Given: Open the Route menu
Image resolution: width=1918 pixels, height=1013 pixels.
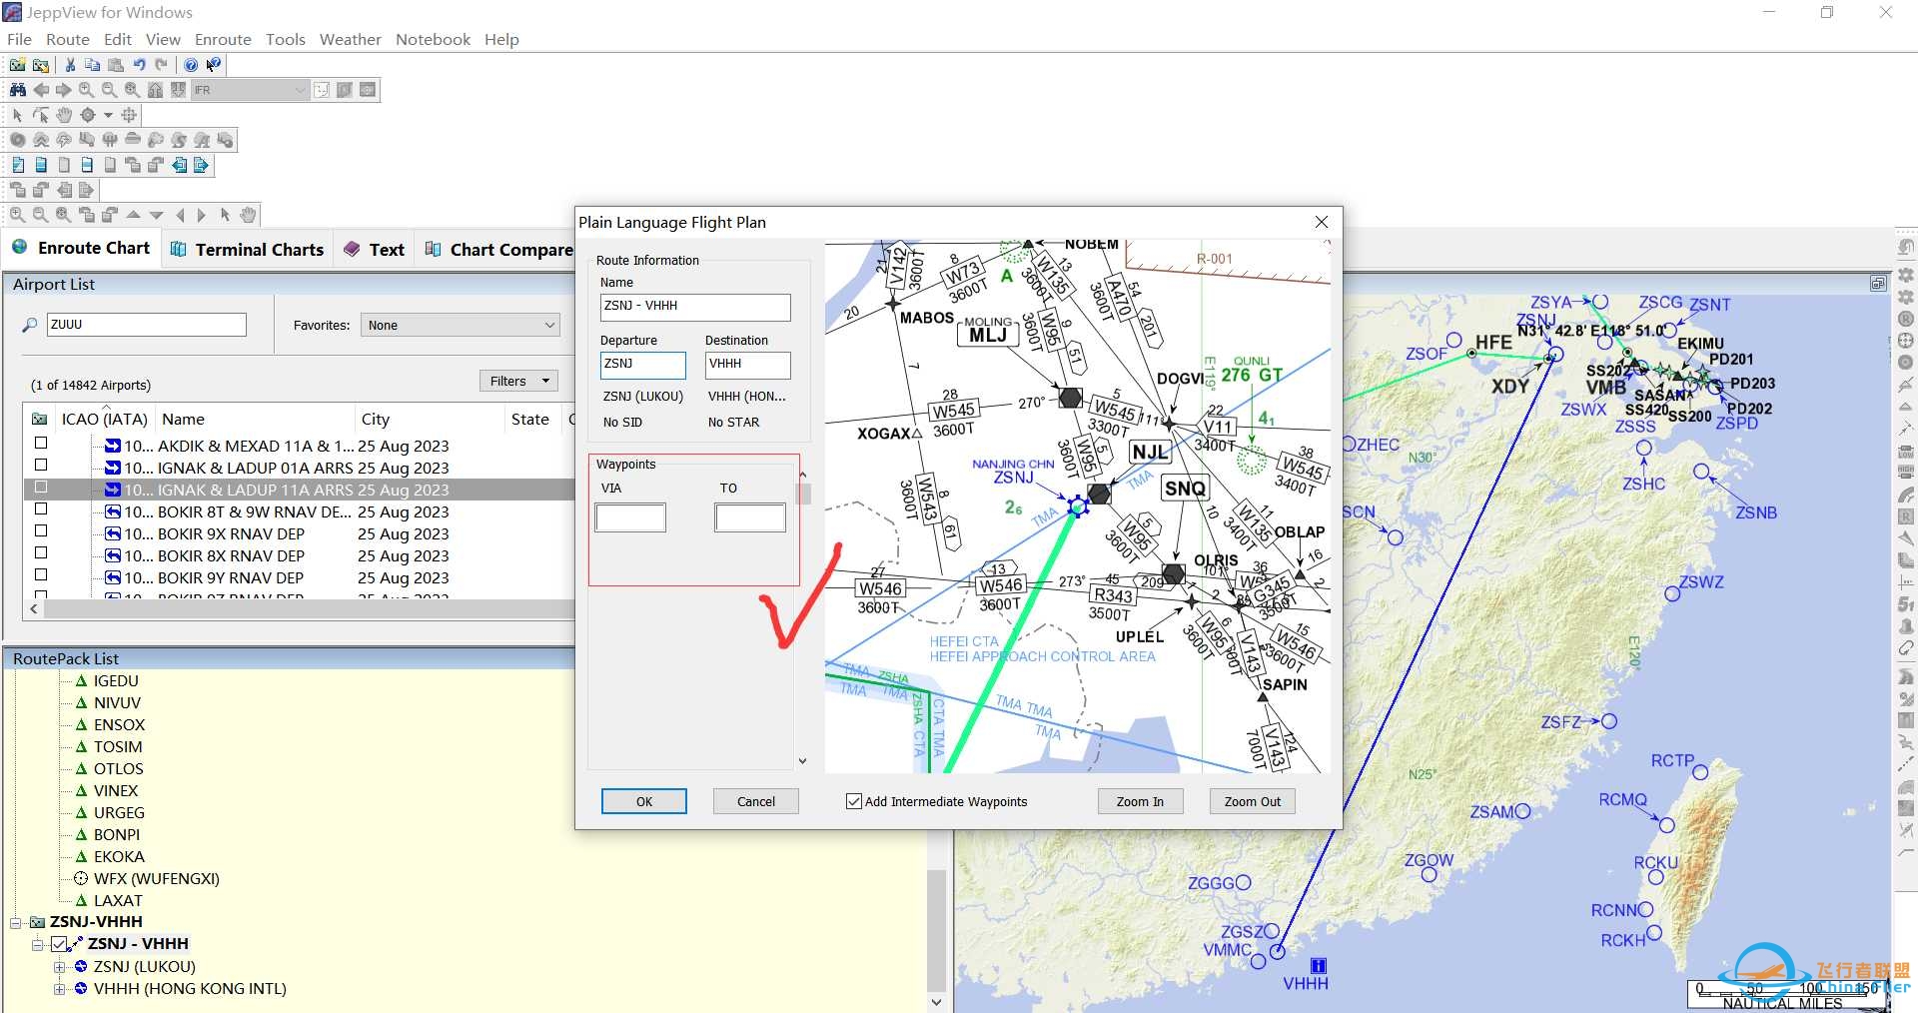Looking at the screenshot, I should [68, 39].
